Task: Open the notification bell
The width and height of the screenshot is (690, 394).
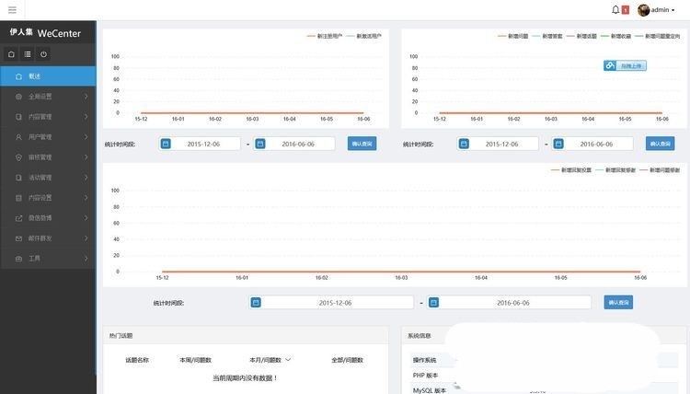Action: [x=615, y=10]
